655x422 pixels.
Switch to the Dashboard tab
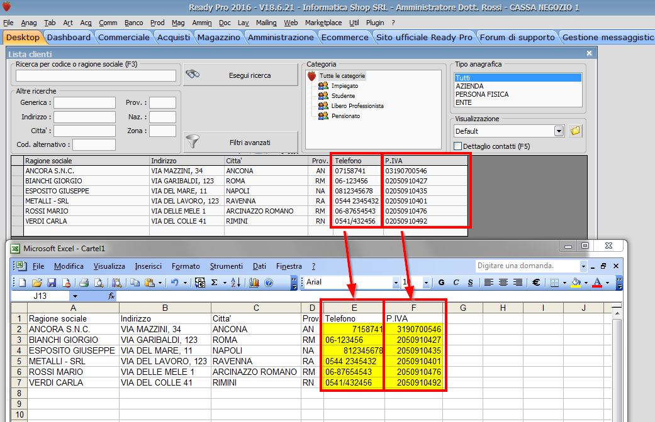point(69,38)
